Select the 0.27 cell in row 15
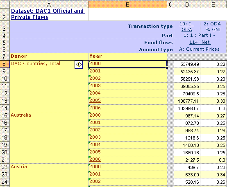 [x=213, y=116]
